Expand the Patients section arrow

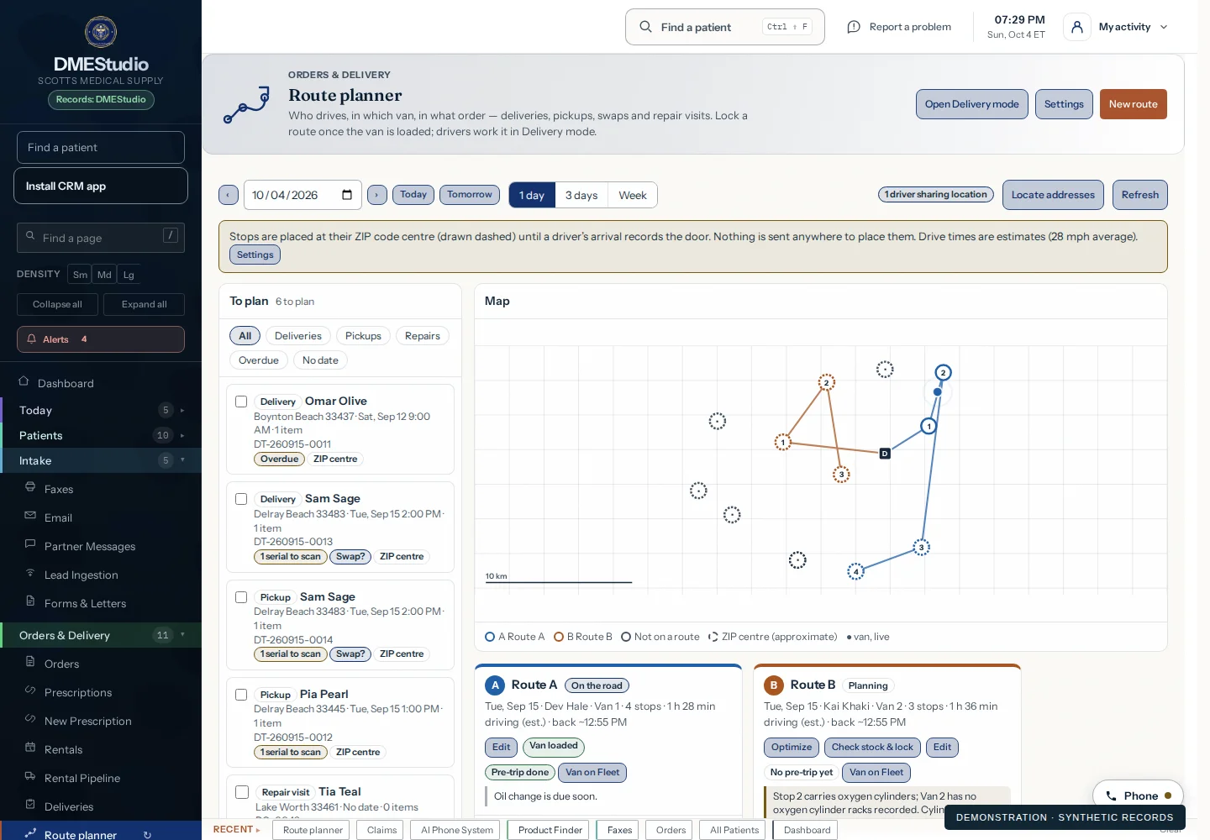(182, 436)
